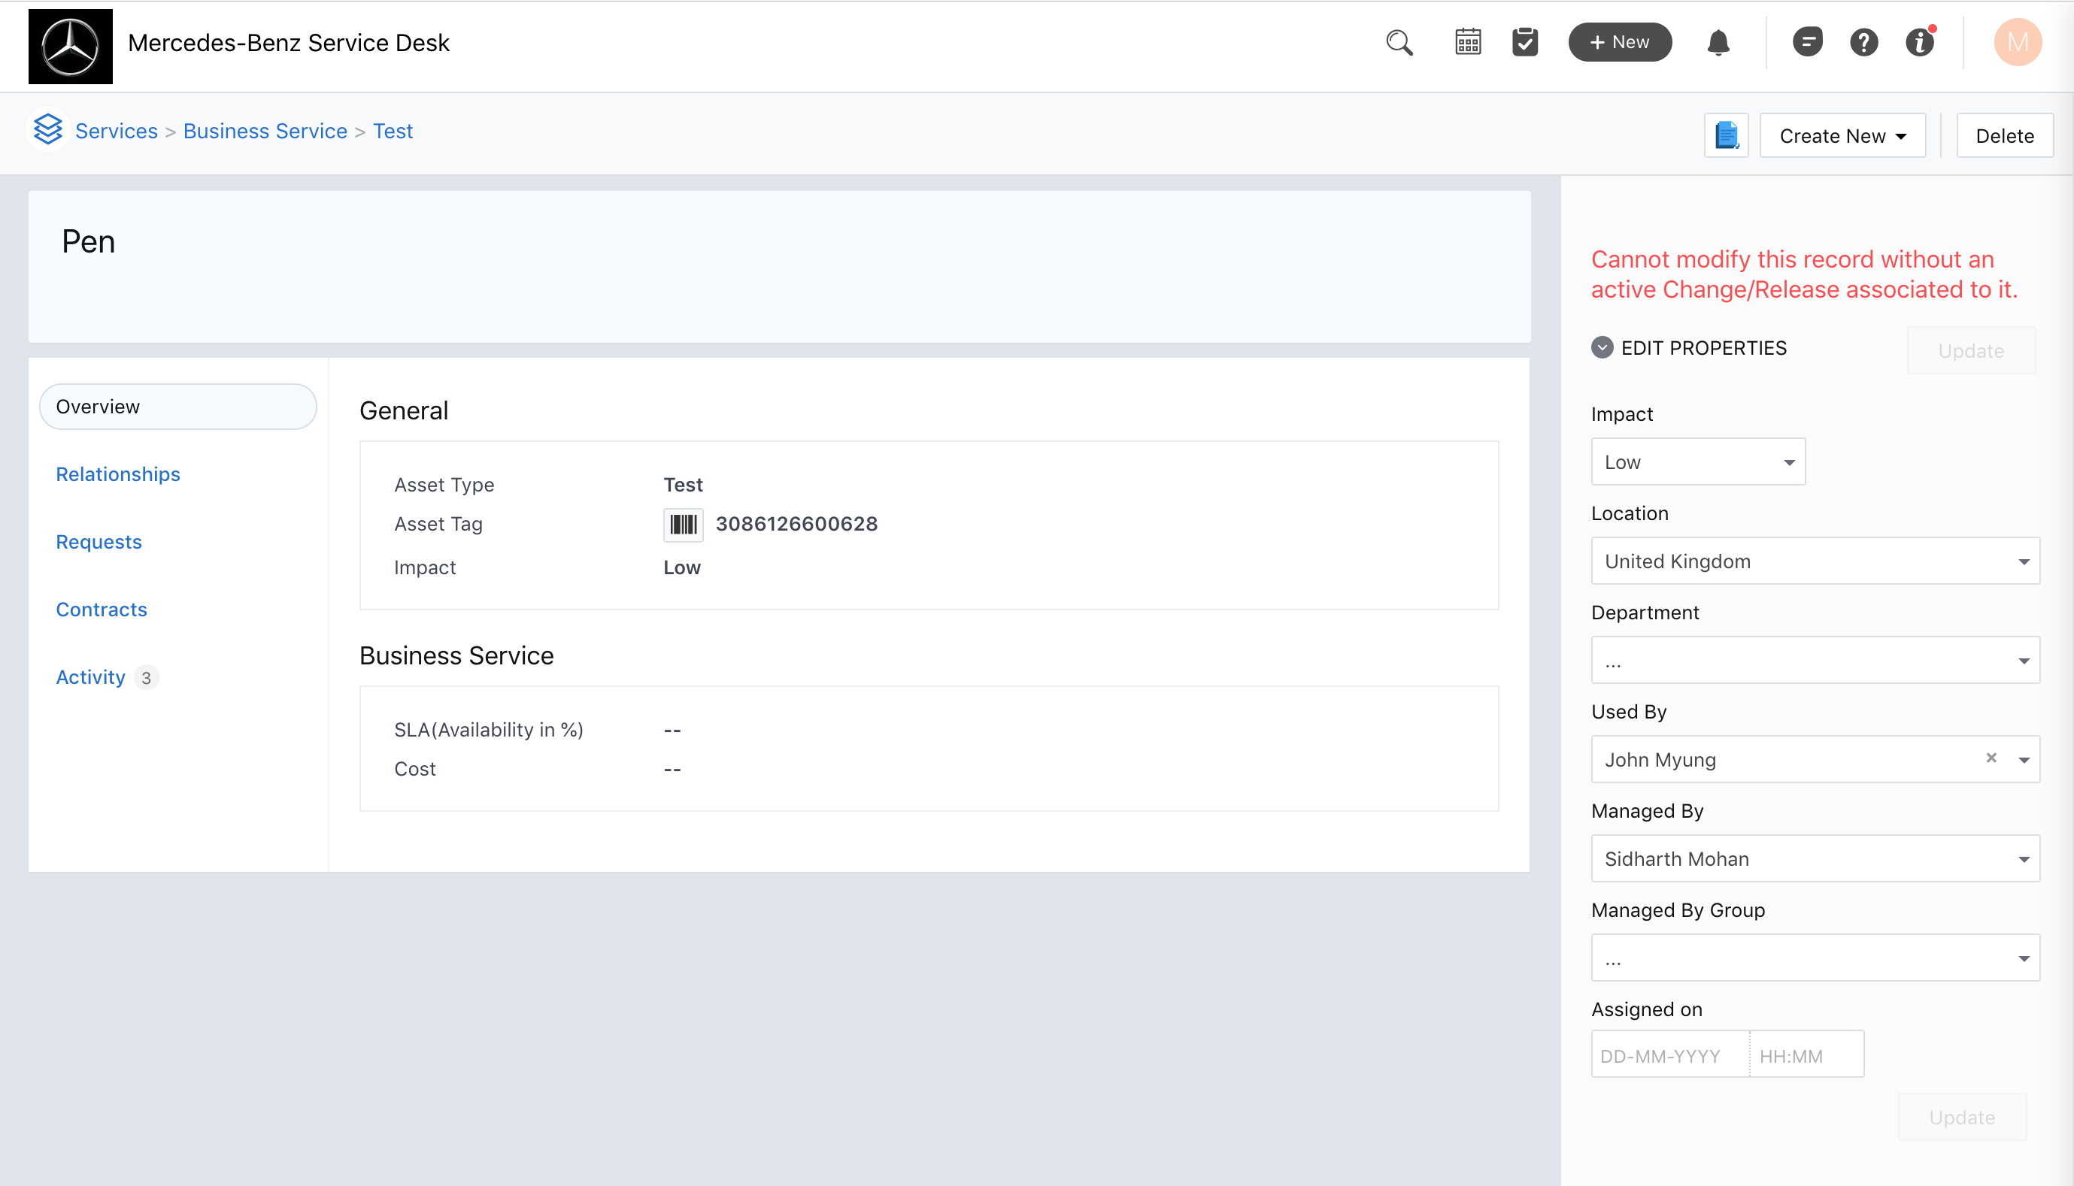The width and height of the screenshot is (2074, 1186).
Task: Click the blue document icon beside Create New
Action: coord(1726,135)
